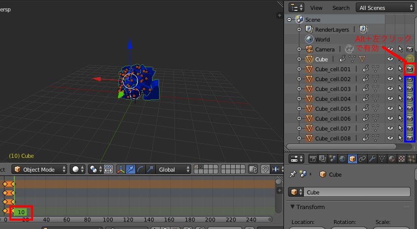The height and width of the screenshot is (229, 417).
Task: Open the Modifiers wrench tab
Action: tap(372, 159)
